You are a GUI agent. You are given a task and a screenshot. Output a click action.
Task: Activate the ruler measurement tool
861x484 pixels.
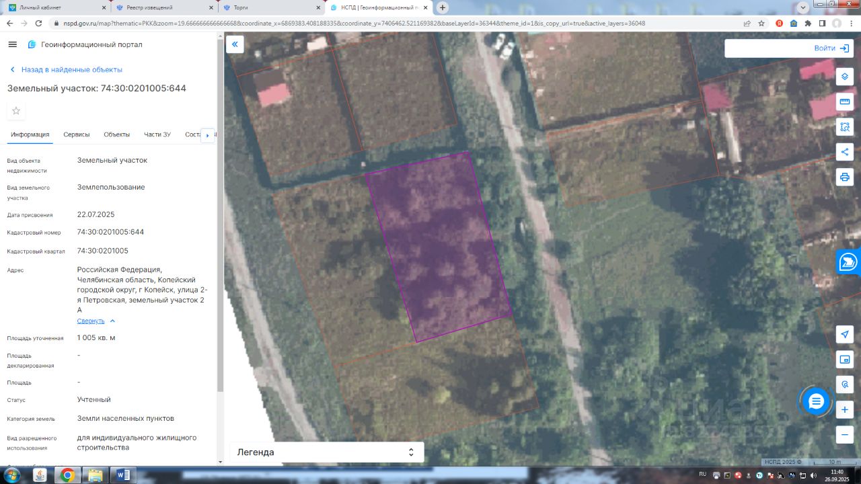(845, 102)
